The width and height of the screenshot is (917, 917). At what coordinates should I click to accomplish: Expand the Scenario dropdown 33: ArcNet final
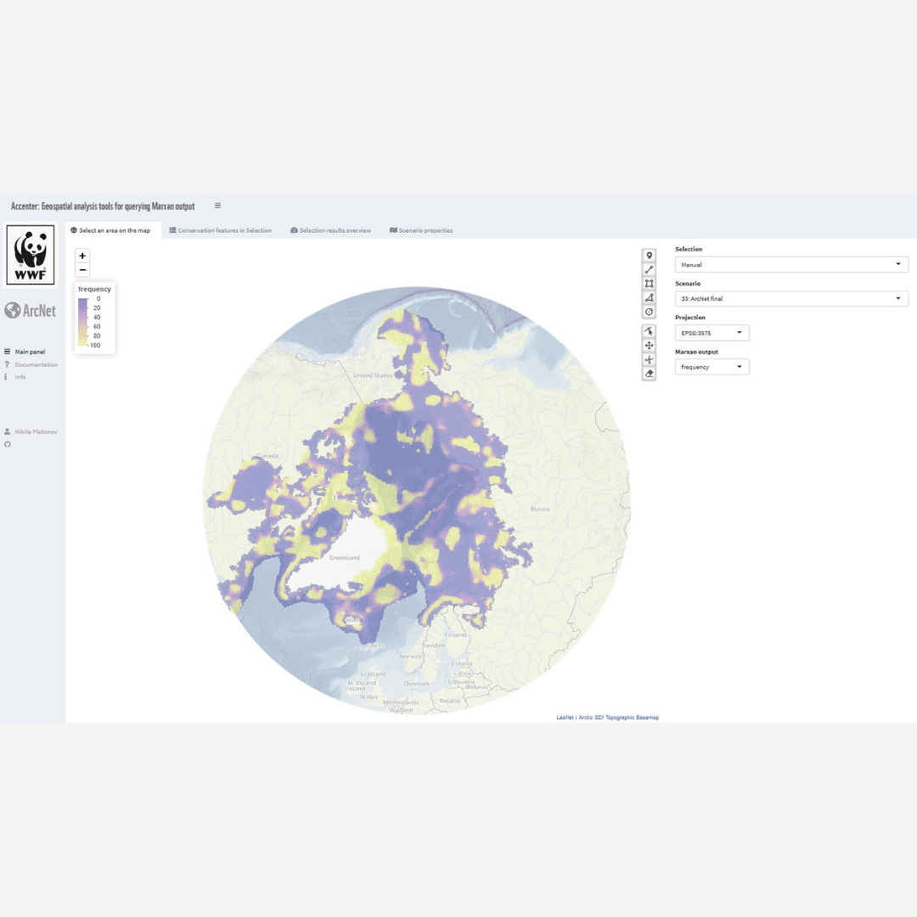790,299
